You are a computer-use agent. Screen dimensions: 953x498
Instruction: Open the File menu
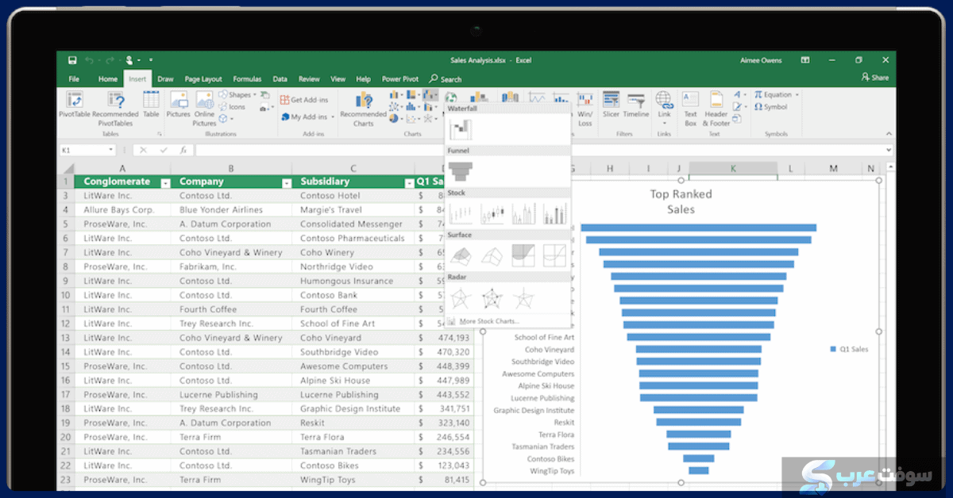[74, 79]
